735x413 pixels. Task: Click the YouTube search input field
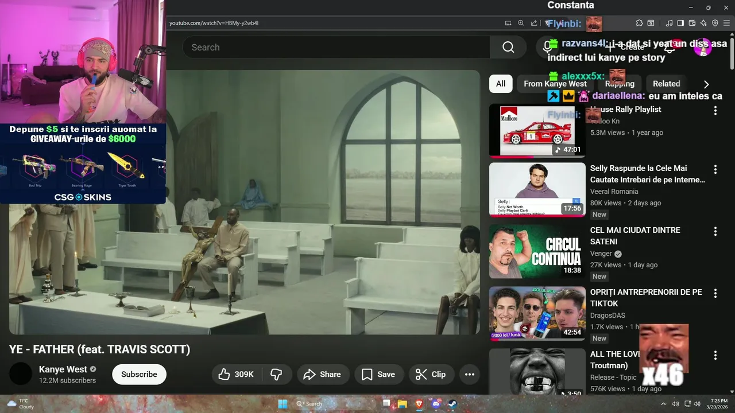click(x=336, y=47)
